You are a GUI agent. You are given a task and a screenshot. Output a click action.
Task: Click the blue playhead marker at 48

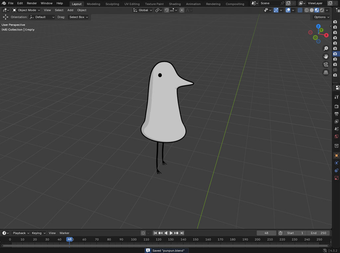69,239
